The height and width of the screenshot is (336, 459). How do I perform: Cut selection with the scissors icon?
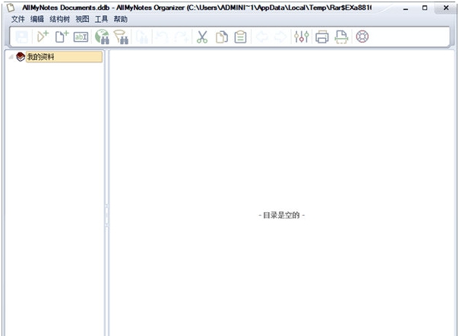202,37
